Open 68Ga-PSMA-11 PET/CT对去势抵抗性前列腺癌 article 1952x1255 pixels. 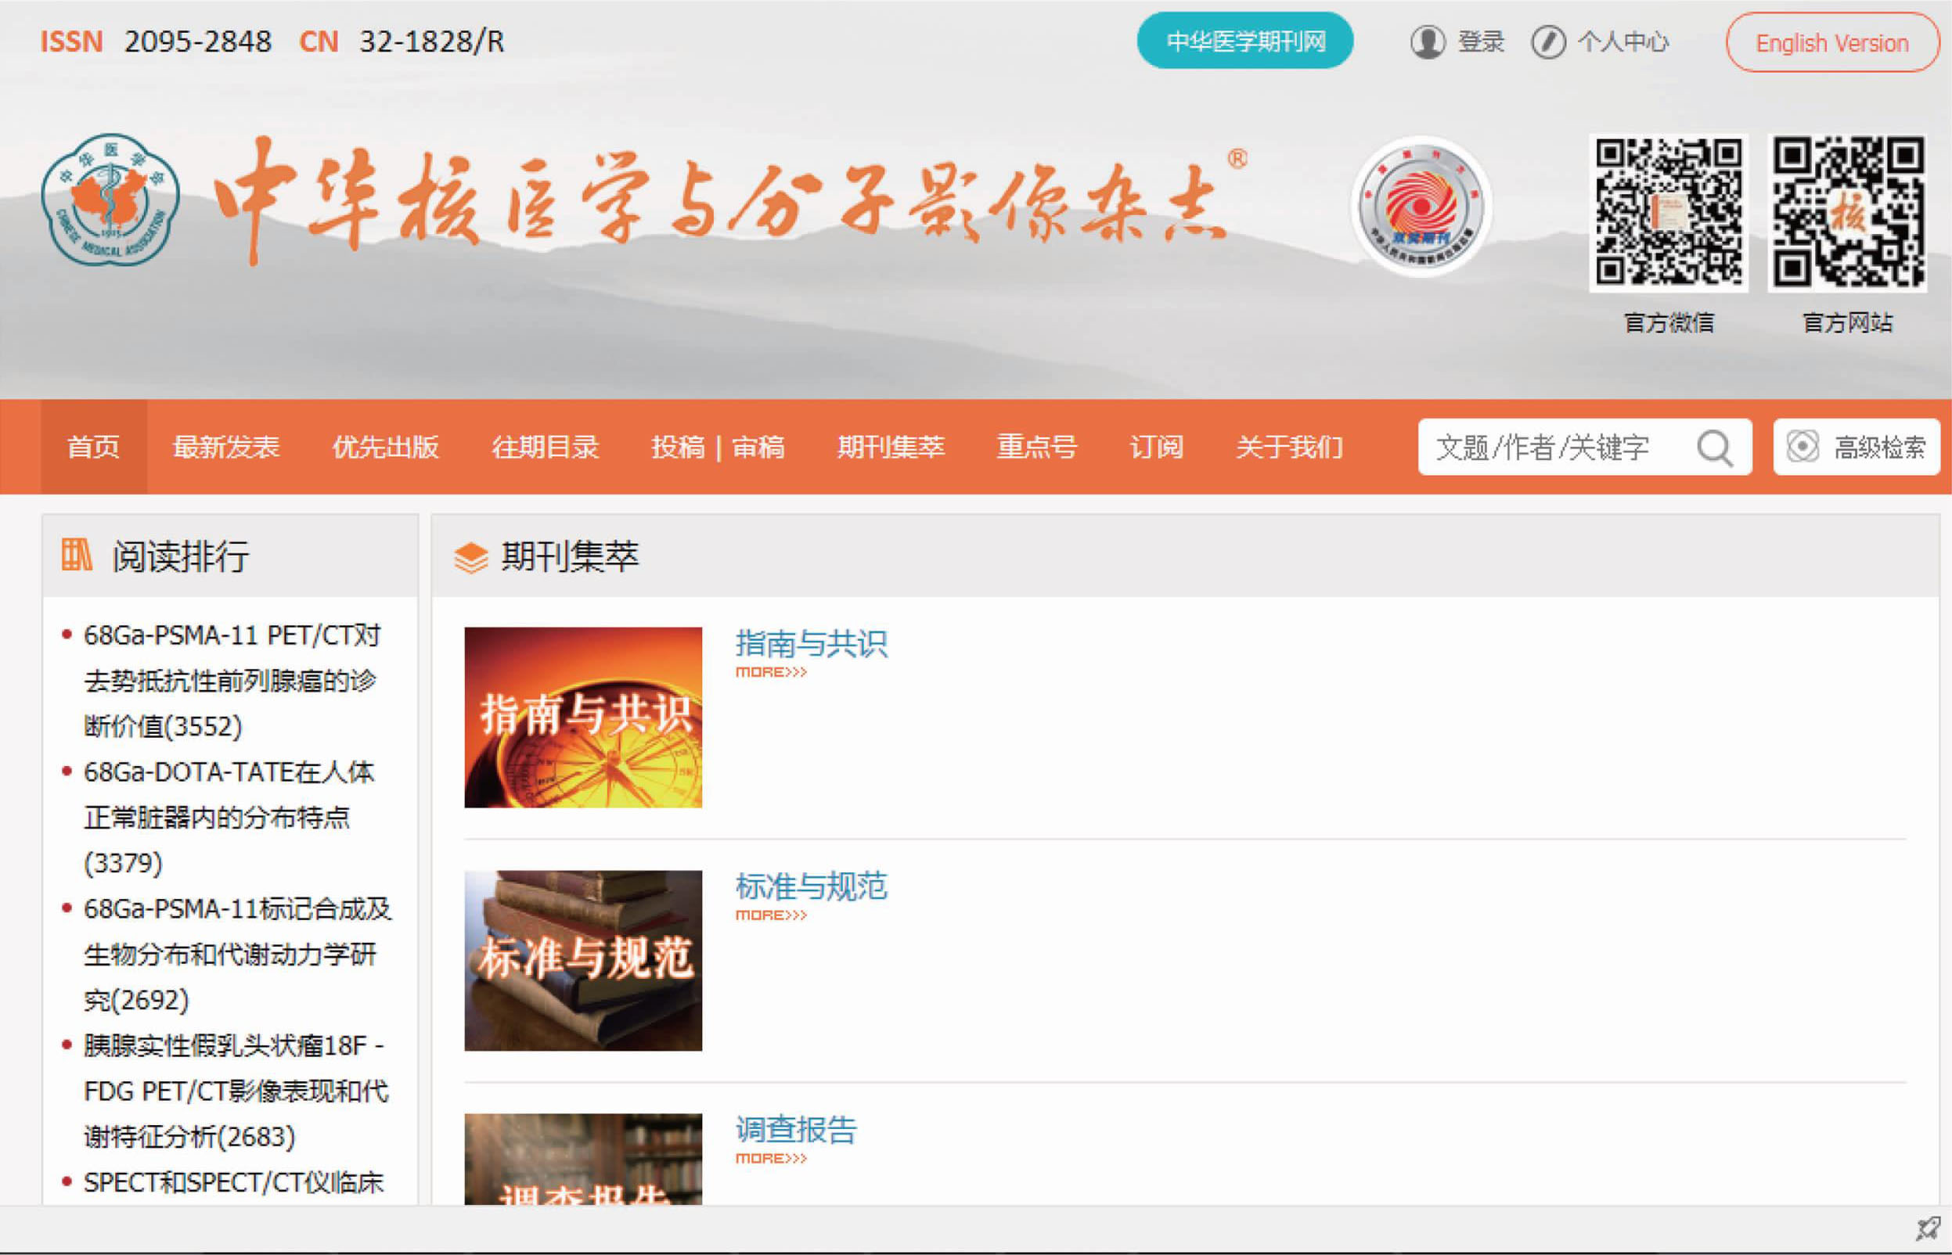click(x=232, y=681)
